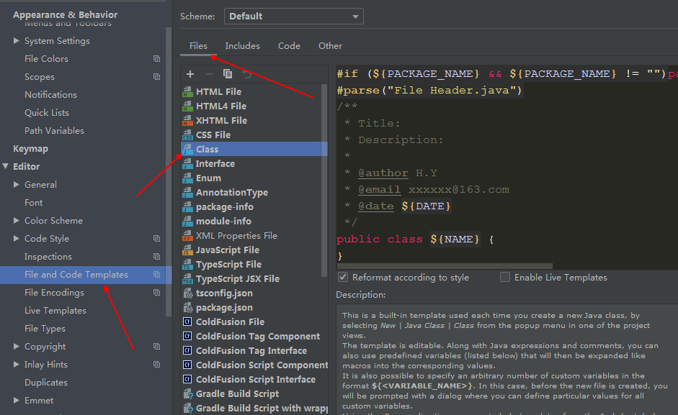
Task: Expand the Emmet node
Action: coord(17,401)
